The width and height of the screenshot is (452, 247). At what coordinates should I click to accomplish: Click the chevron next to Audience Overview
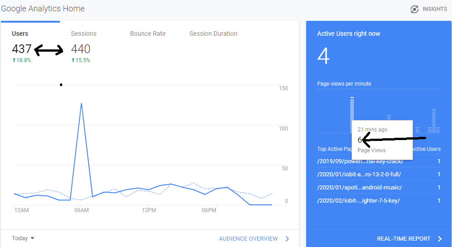[287, 239]
